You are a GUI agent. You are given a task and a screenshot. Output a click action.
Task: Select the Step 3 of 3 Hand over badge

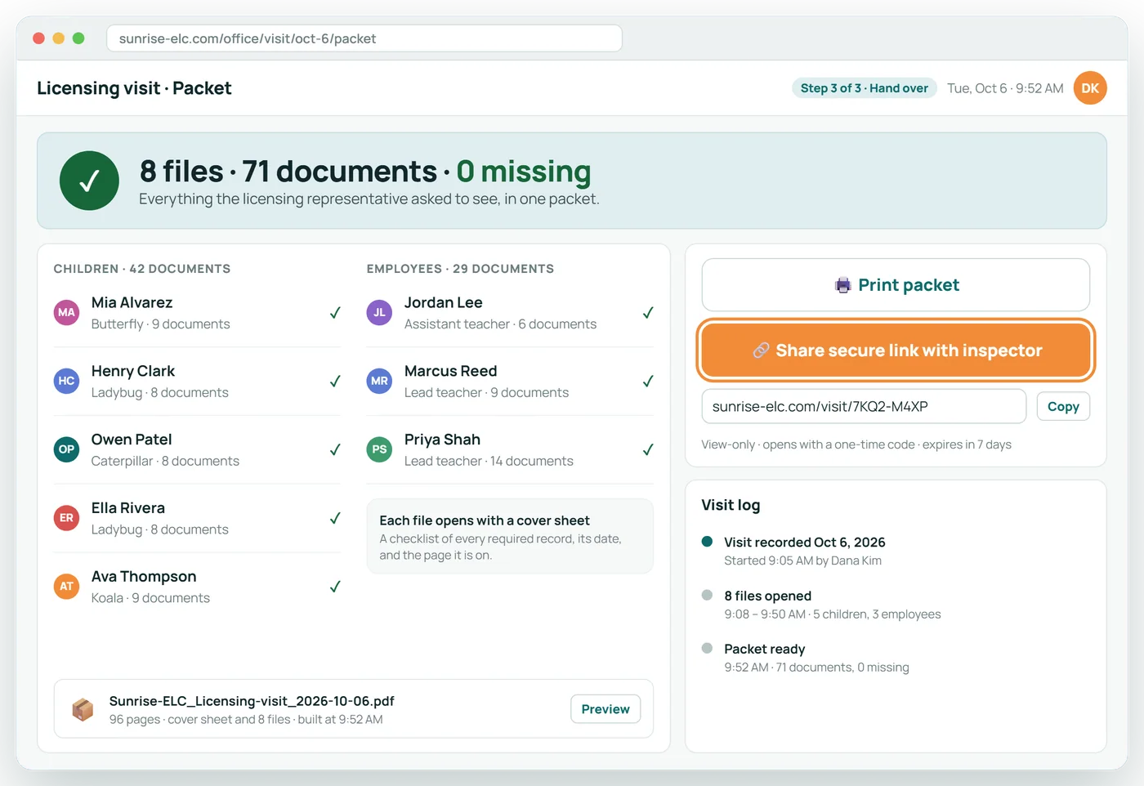click(865, 88)
